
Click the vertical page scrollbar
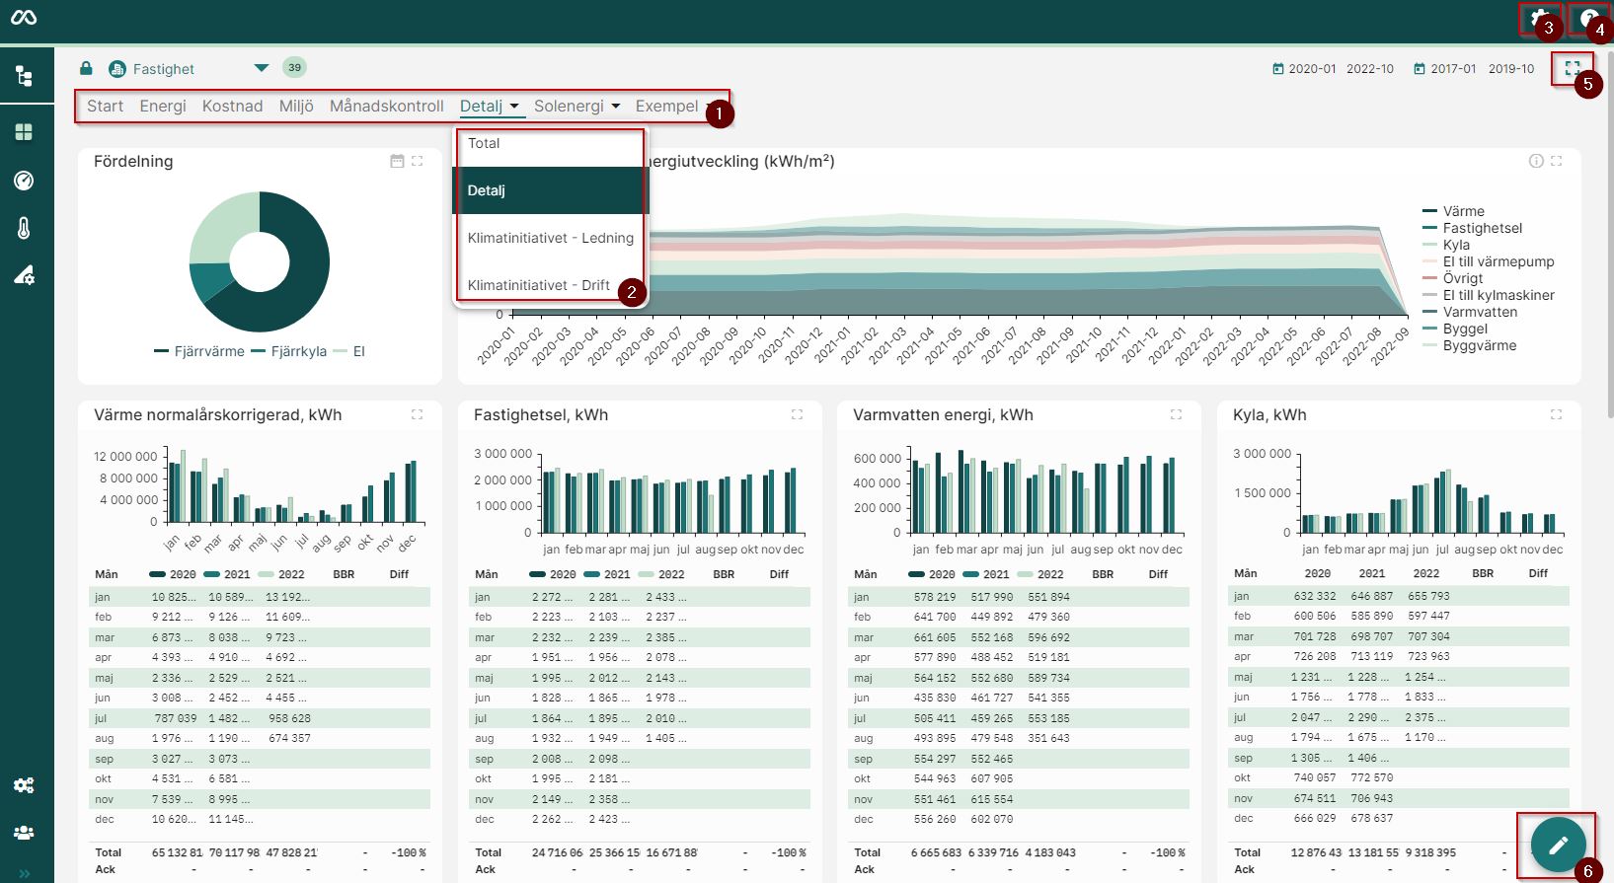[1610, 237]
